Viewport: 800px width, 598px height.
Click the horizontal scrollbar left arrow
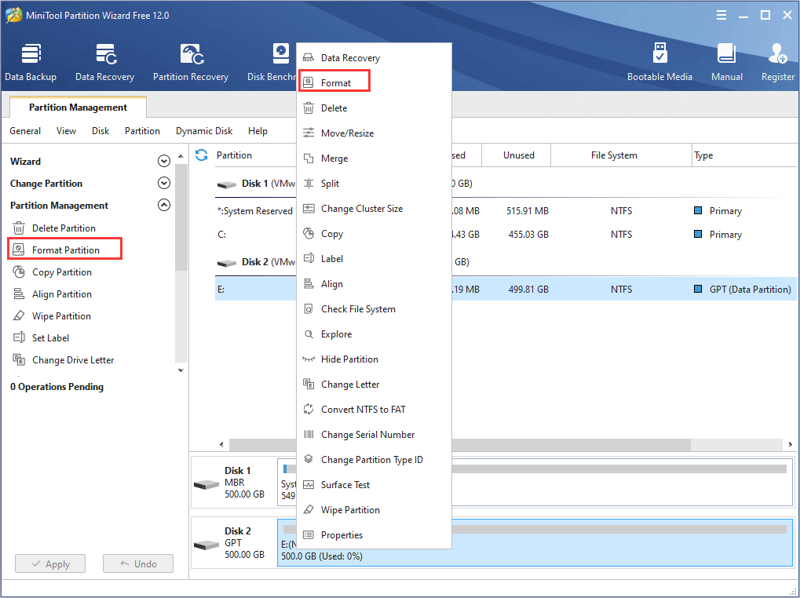click(221, 444)
